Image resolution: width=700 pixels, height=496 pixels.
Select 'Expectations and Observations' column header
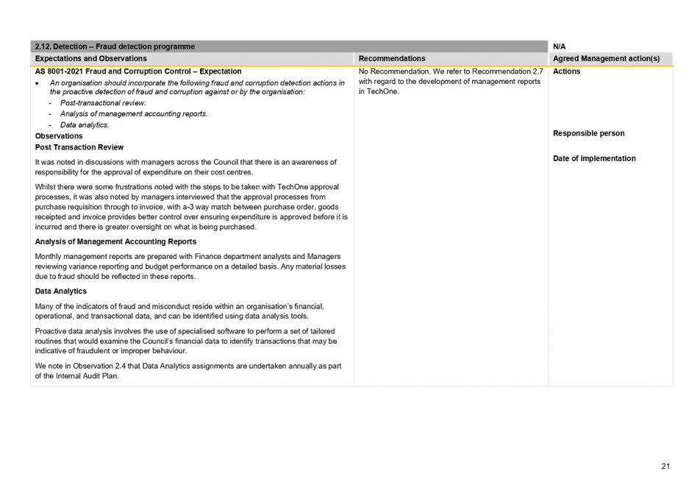[x=90, y=59]
